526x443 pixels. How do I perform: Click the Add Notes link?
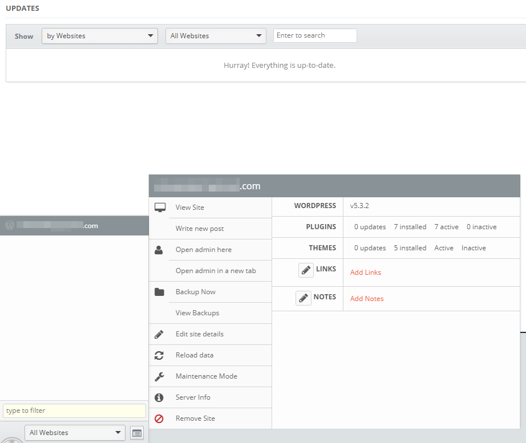click(367, 298)
